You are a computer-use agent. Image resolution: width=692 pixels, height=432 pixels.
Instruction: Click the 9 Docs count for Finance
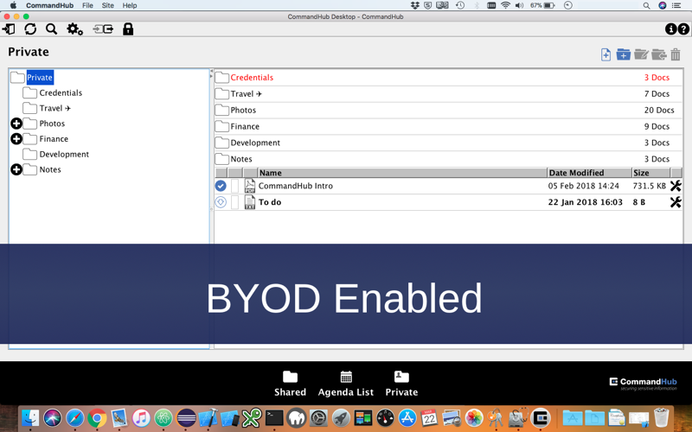657,126
